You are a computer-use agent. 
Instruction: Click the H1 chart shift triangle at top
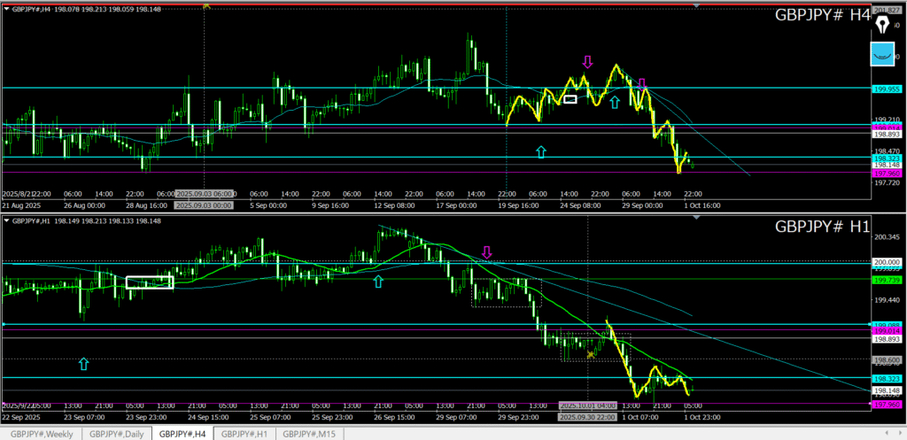point(697,218)
